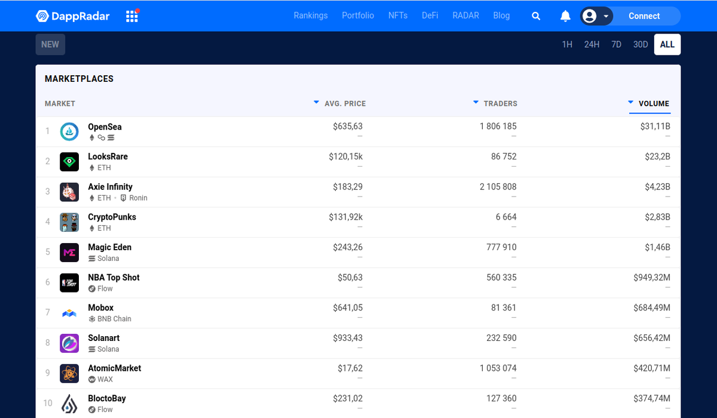Open the Rankings menu item
The height and width of the screenshot is (418, 717).
coord(311,16)
